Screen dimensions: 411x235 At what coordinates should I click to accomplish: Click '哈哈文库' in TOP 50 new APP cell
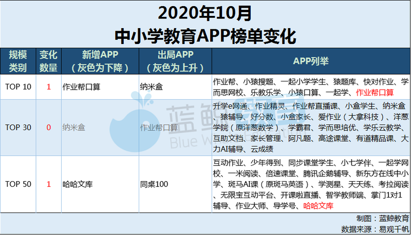tap(78, 184)
